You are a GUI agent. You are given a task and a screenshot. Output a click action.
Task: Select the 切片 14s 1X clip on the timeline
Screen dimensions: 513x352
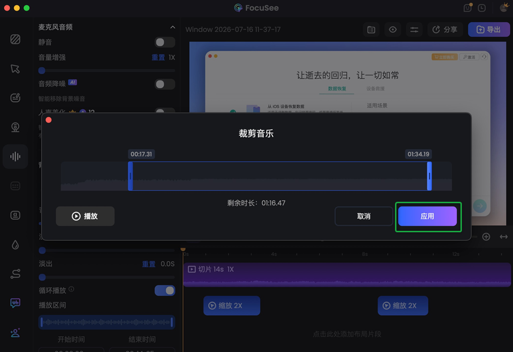coord(347,275)
